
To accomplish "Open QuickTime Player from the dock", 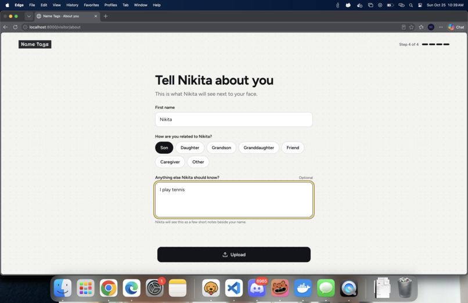I will [x=349, y=288].
